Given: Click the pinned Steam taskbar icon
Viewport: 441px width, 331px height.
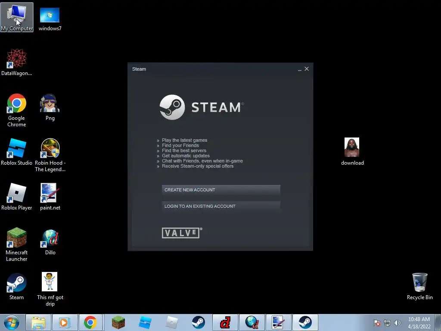Looking at the screenshot, I should pos(198,322).
